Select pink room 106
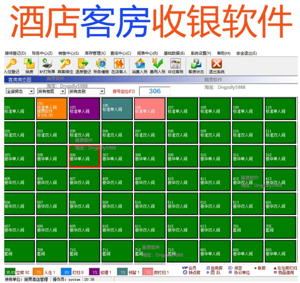 tap(150, 109)
